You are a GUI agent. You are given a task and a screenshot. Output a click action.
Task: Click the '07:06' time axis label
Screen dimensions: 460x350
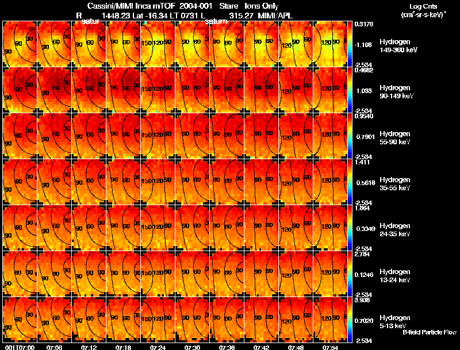pos(54,348)
